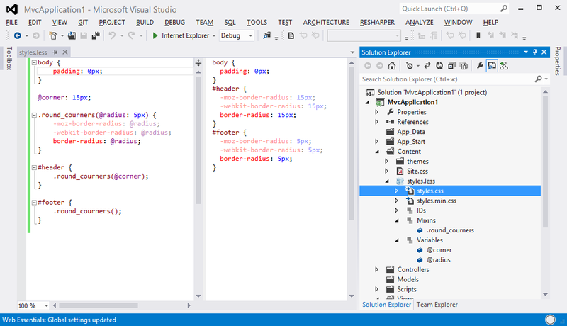Start debugging with green play arrow
This screenshot has width=567, height=326.
point(155,35)
